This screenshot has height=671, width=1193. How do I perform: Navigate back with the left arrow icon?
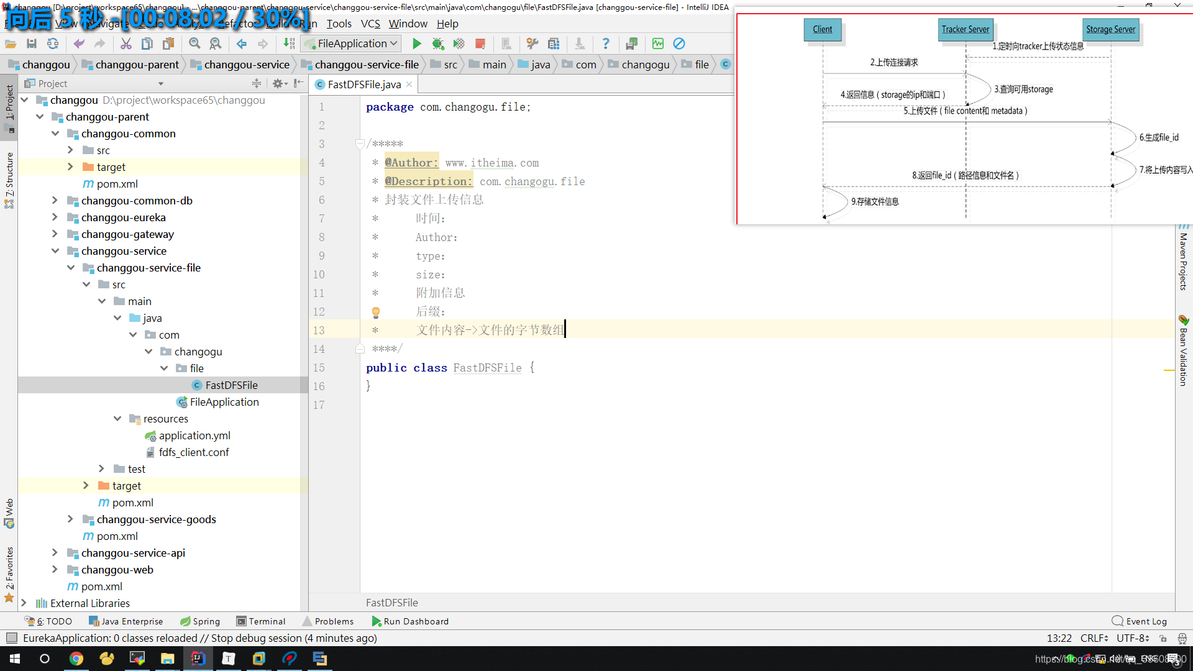[x=242, y=43]
